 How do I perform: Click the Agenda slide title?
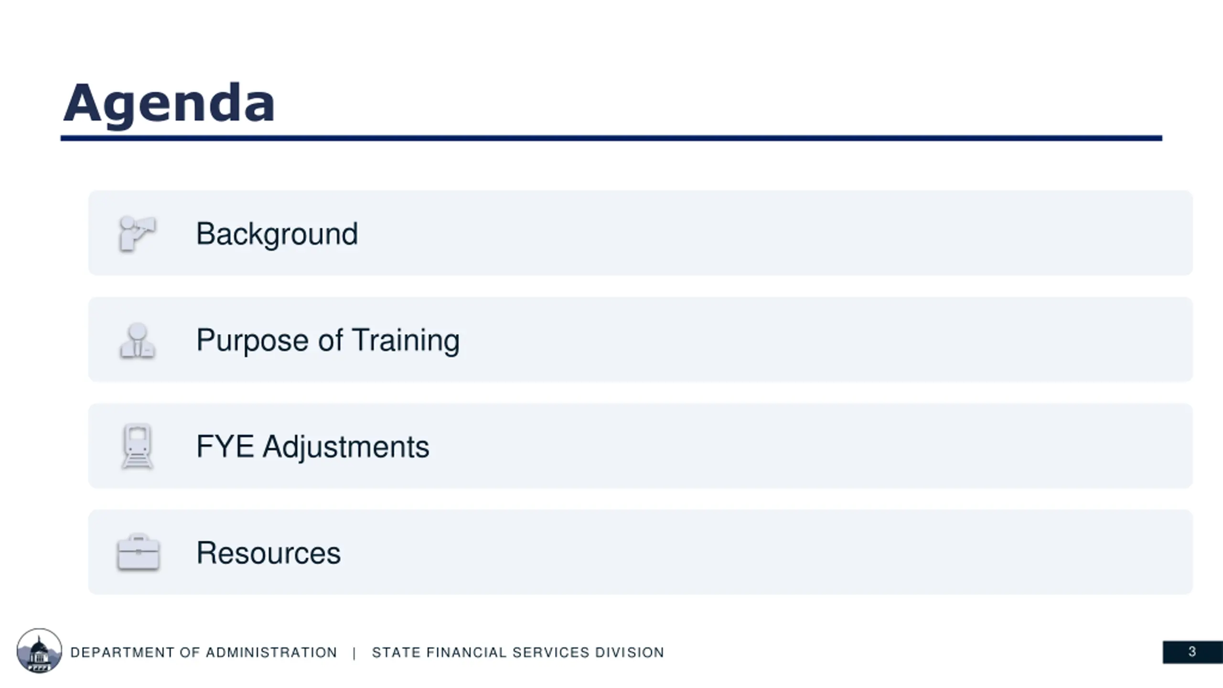[169, 103]
